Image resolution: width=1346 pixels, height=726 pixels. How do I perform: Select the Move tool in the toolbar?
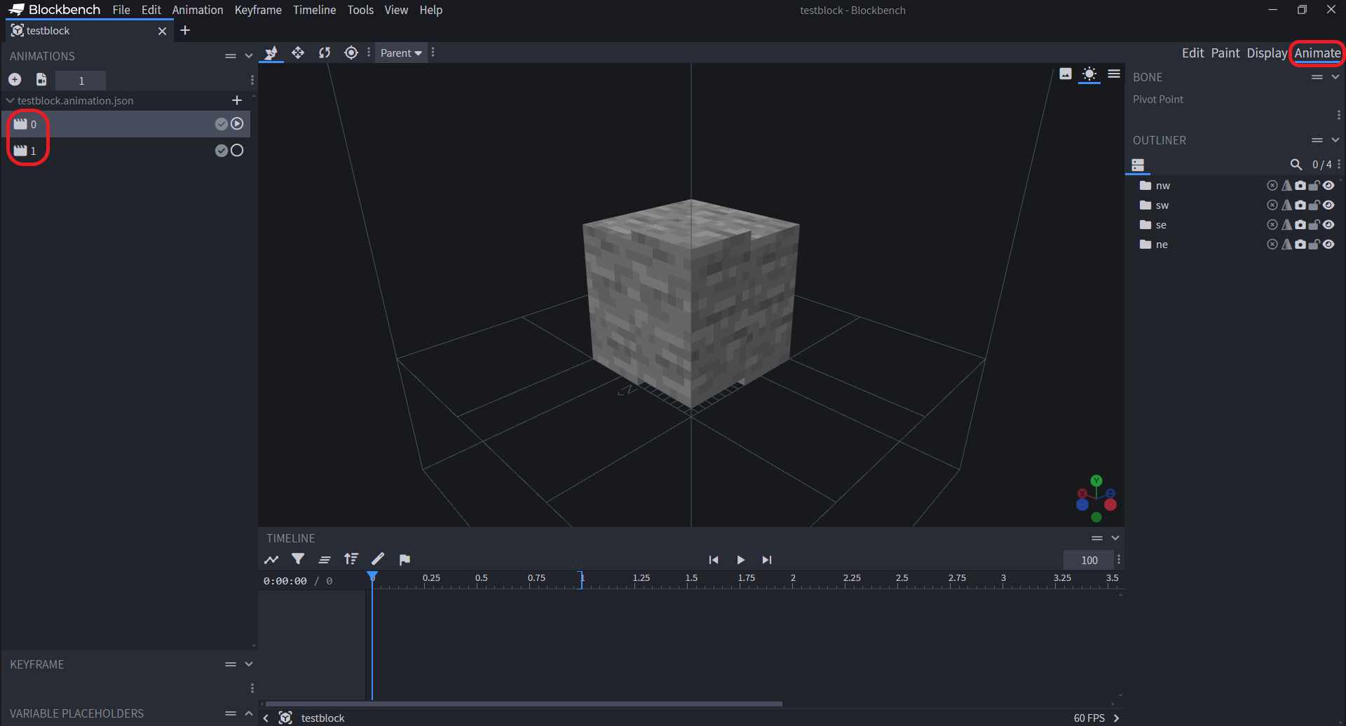pyautogui.click(x=298, y=53)
